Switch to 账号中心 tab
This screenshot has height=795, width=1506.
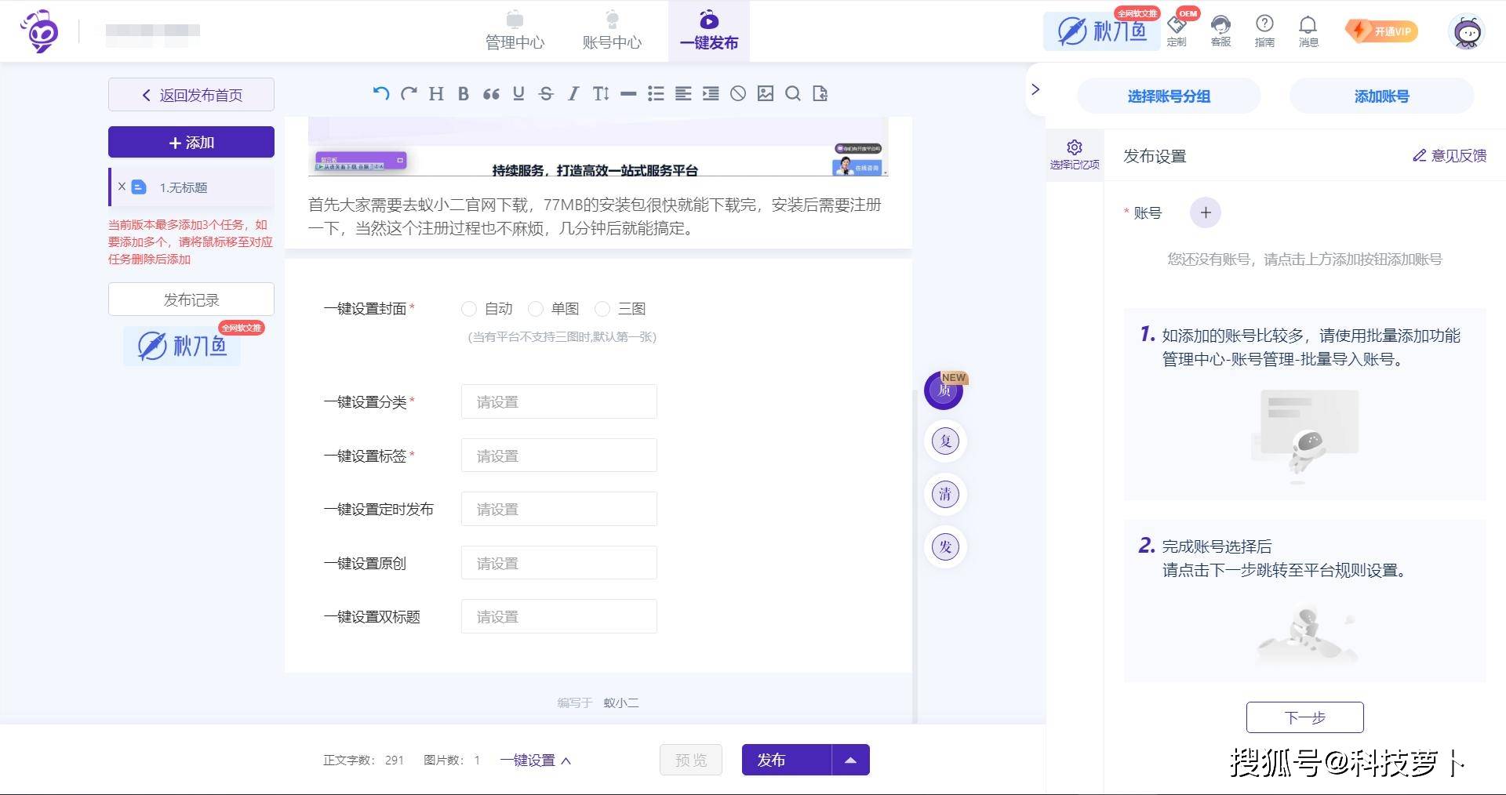click(612, 31)
